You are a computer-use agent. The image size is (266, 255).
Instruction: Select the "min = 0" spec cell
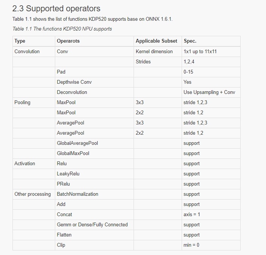191,245
